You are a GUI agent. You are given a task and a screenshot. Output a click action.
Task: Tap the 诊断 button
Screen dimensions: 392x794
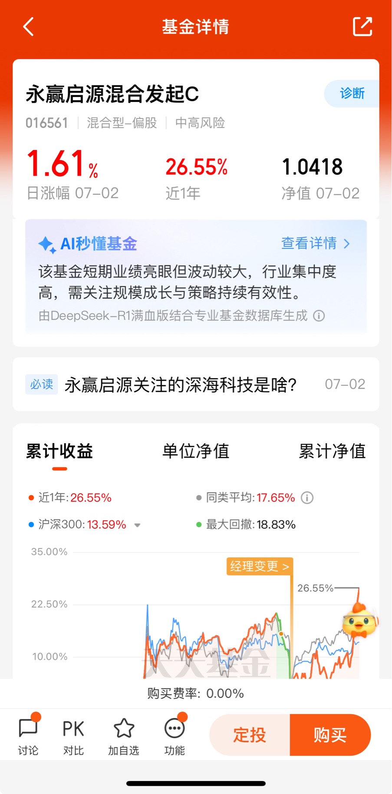click(352, 93)
